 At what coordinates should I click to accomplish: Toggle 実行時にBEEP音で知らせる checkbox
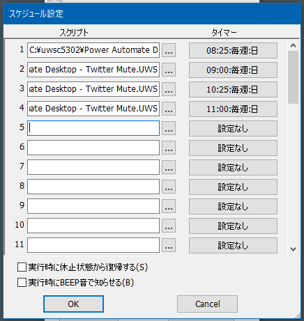22,283
